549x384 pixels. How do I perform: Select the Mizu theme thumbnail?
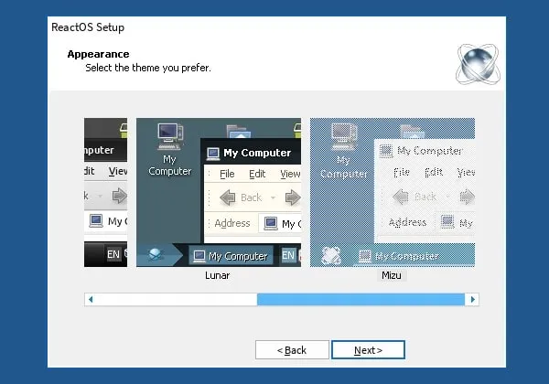(392, 192)
